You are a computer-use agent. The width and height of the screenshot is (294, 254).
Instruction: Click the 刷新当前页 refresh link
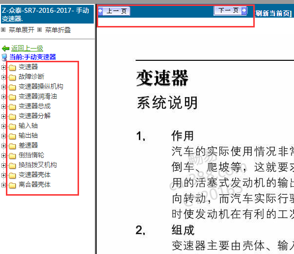coord(273,13)
